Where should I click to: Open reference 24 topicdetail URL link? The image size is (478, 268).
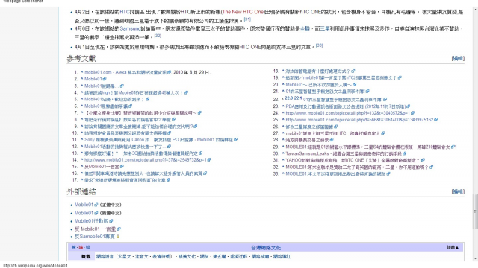347,113
